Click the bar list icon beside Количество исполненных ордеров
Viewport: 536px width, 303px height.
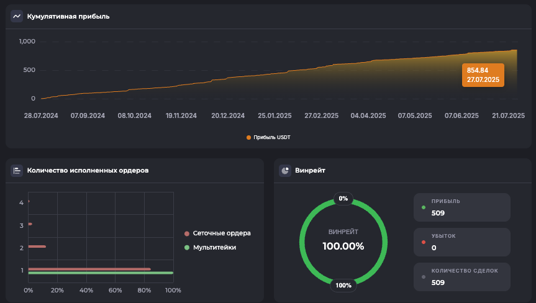(x=17, y=170)
